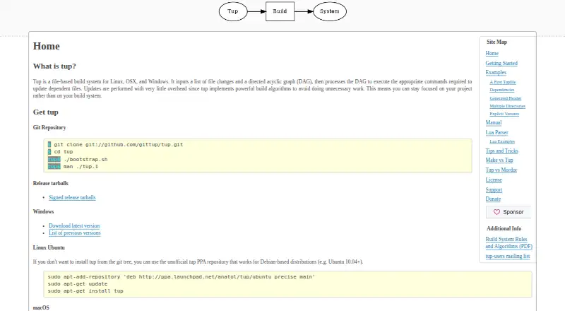Click the 'sudo apt-get update' line
Screen dimensions: 565x311
click(78, 284)
